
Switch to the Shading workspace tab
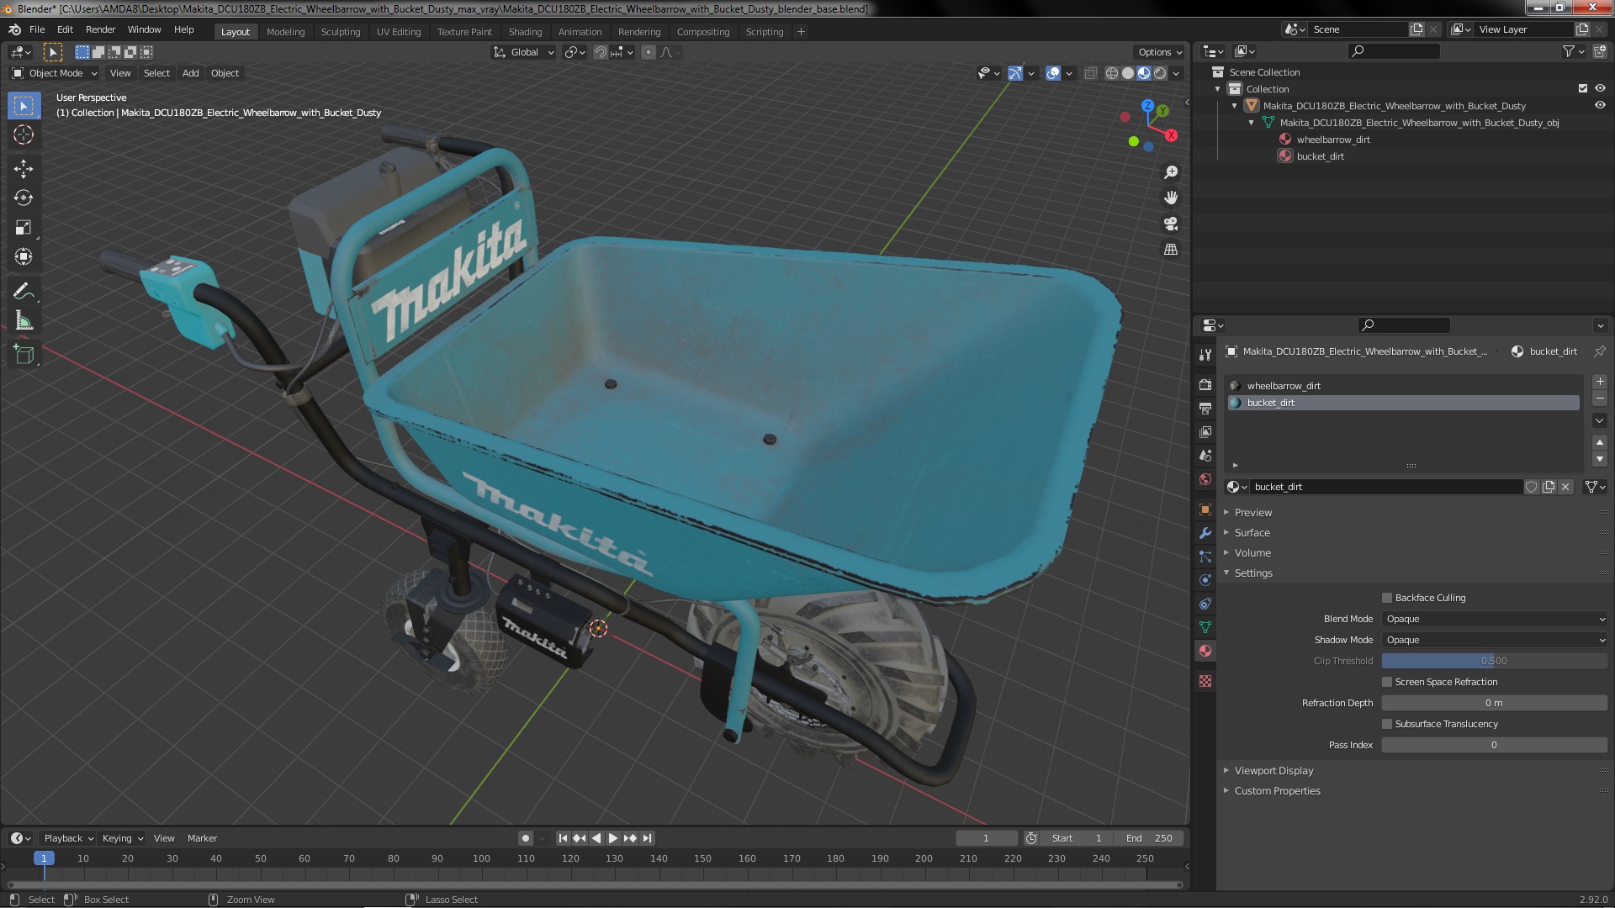[x=525, y=32]
